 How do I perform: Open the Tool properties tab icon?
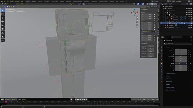pos(162,41)
